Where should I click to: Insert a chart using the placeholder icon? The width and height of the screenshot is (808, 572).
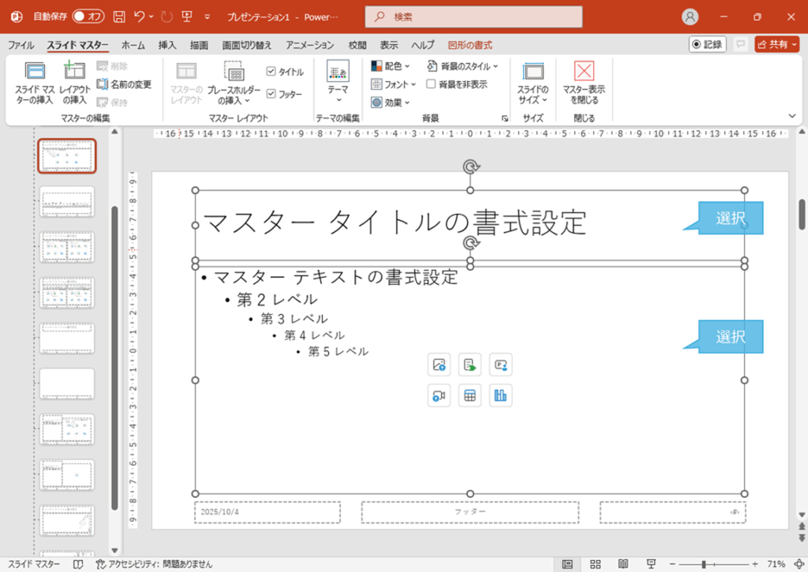pos(501,395)
